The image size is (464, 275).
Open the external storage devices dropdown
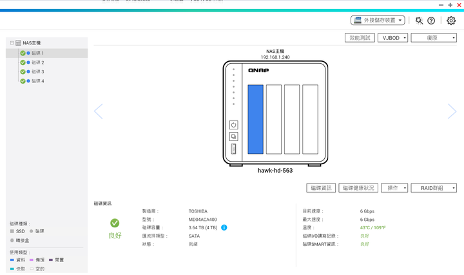pyautogui.click(x=378, y=21)
